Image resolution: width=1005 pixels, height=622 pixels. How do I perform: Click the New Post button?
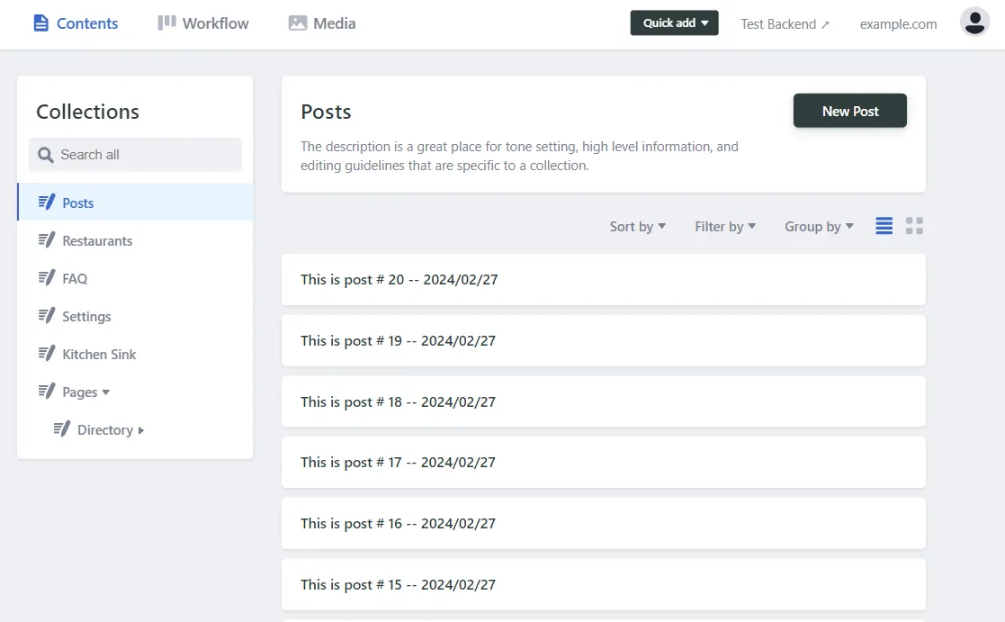click(x=849, y=110)
